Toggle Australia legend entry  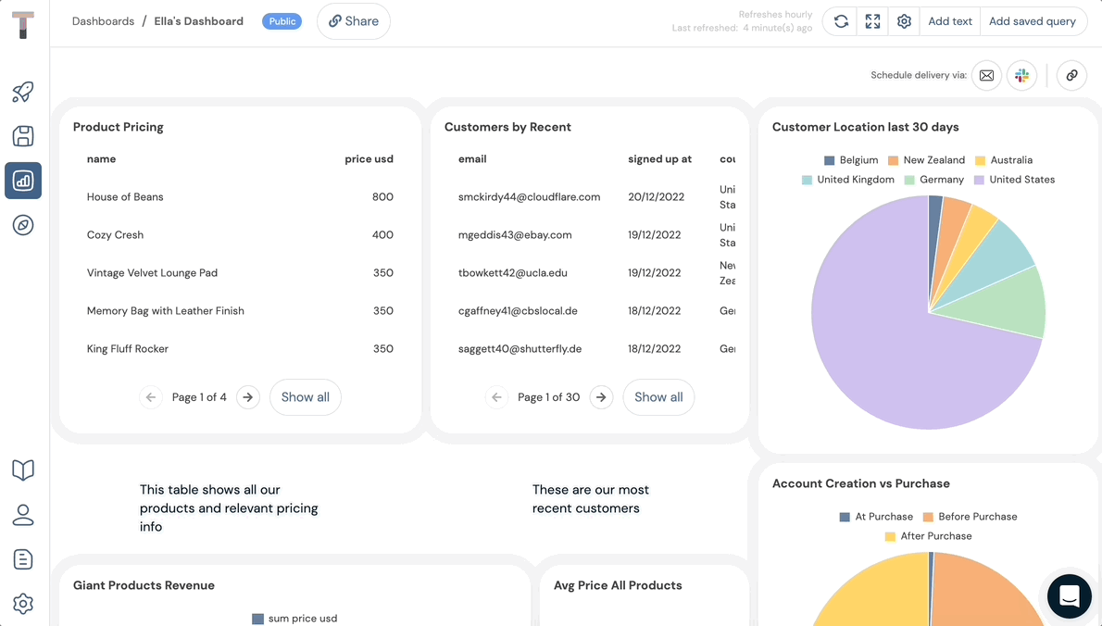(1004, 160)
